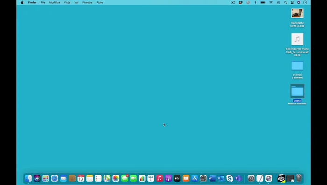Open the Mail app in the Dock
The width and height of the screenshot is (327, 185).
pos(63,178)
